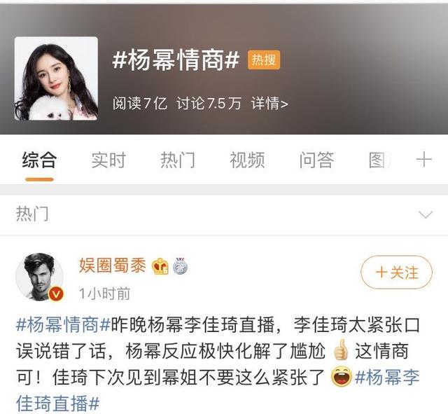Image resolution: width=448 pixels, height=414 pixels.
Task: Switch to the 实时 tab
Action: pos(108,160)
